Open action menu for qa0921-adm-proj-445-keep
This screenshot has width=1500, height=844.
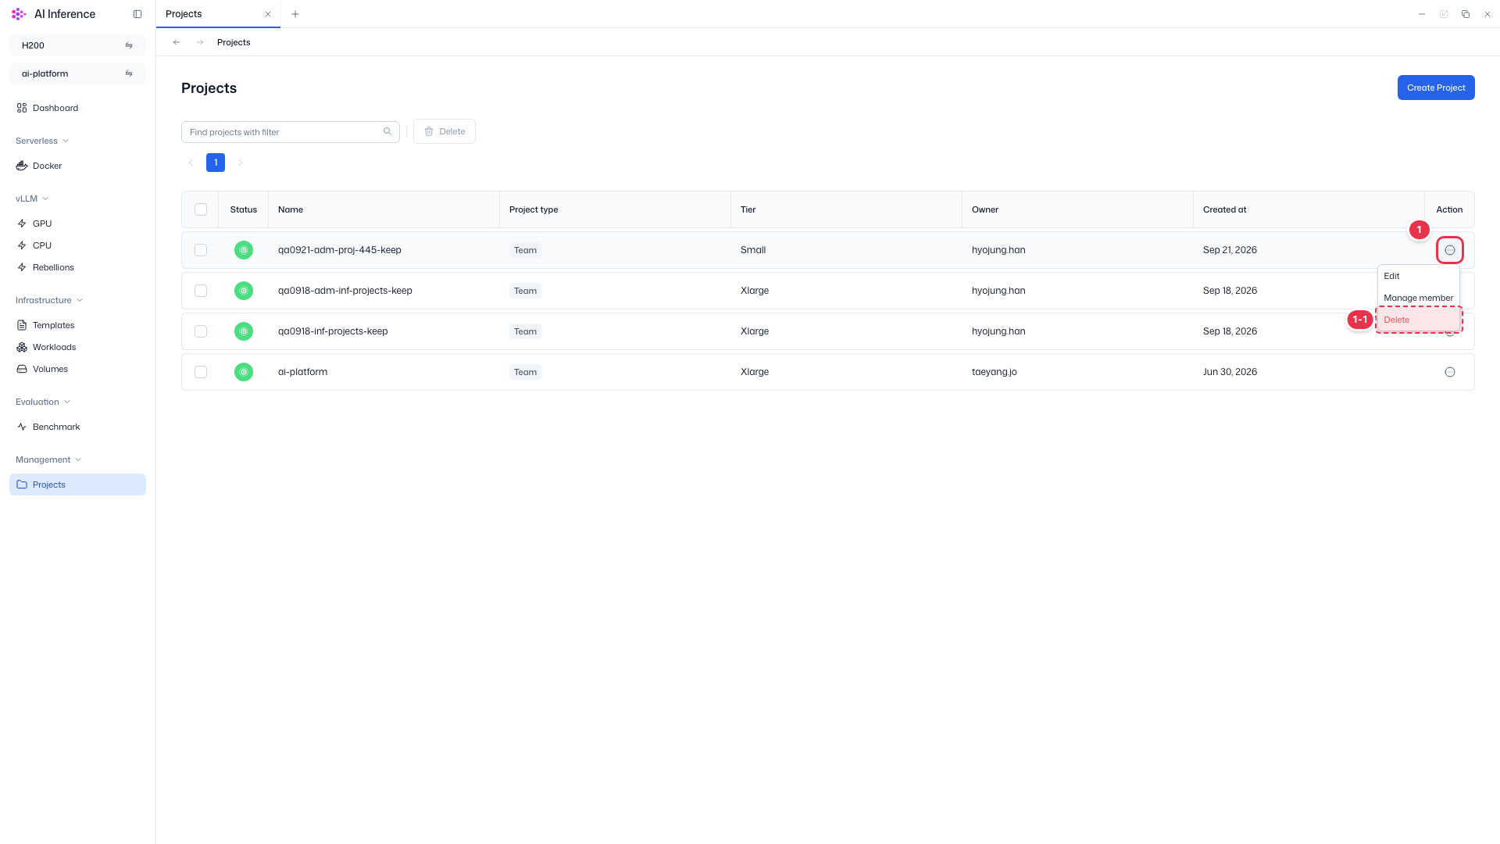1450,250
